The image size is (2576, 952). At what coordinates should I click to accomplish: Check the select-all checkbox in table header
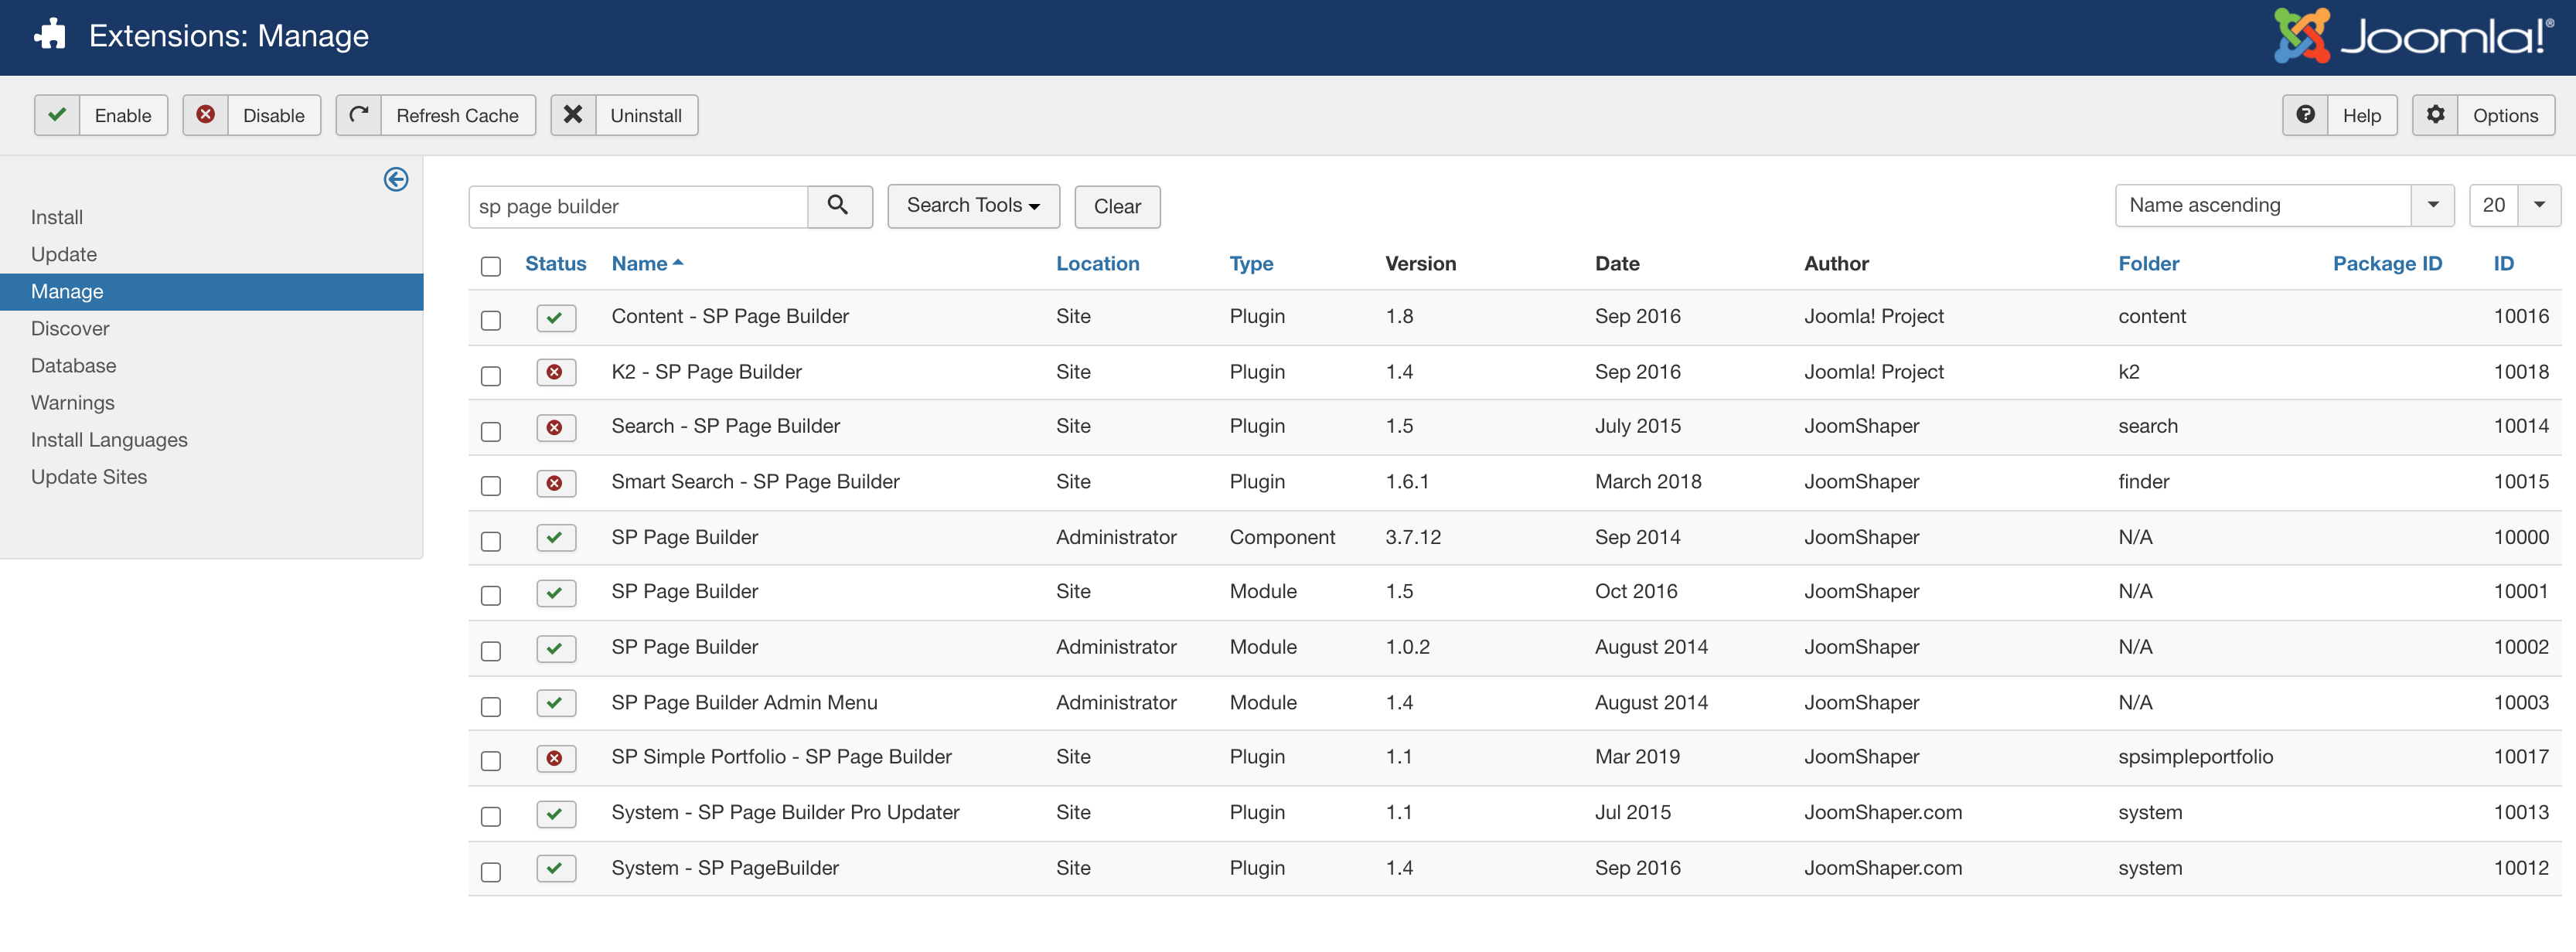pos(490,266)
